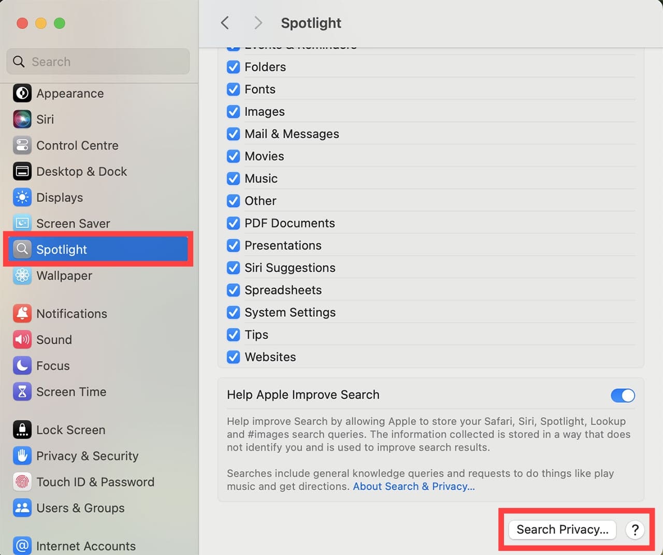Viewport: 663px width, 555px height.
Task: Uncheck the Spreadsheets checkbox
Action: 234,290
